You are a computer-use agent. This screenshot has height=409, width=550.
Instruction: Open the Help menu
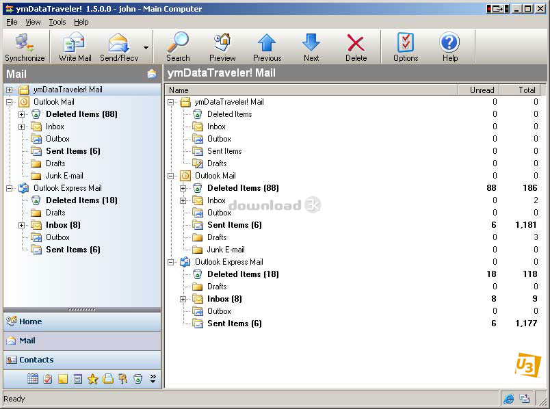81,22
